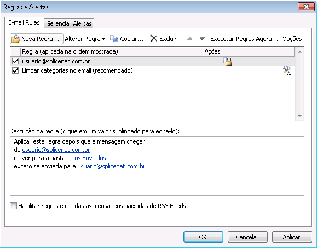Click the Opções toolbar item
Viewport: 317px width, 248px height.
point(292,39)
